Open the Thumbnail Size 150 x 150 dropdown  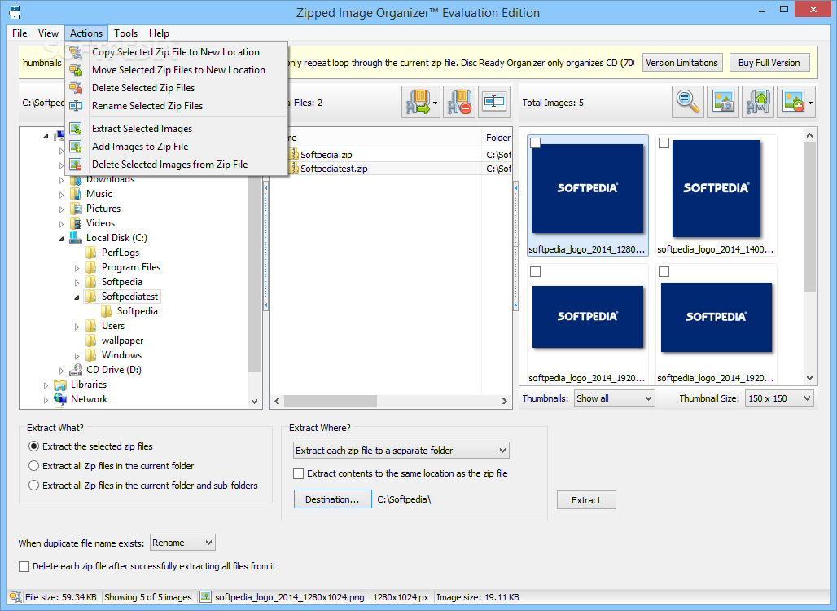coord(780,398)
